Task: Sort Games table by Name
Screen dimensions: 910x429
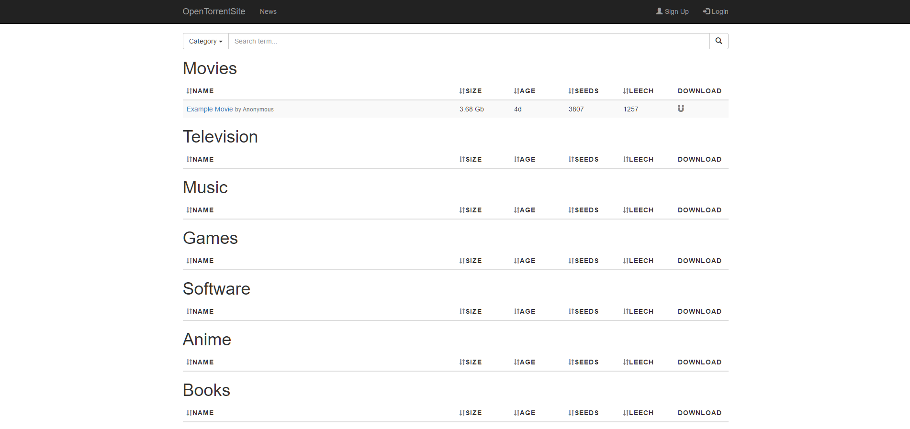Action: 200,261
